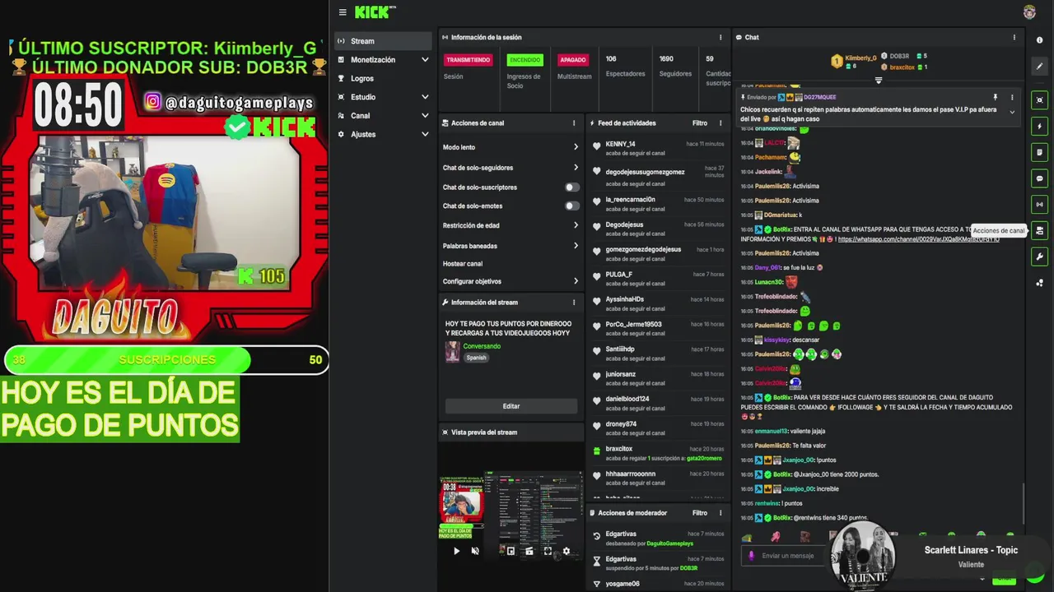Click the chat bubble icon in right sidebar
Viewport: 1054px width, 592px height.
point(1039,178)
